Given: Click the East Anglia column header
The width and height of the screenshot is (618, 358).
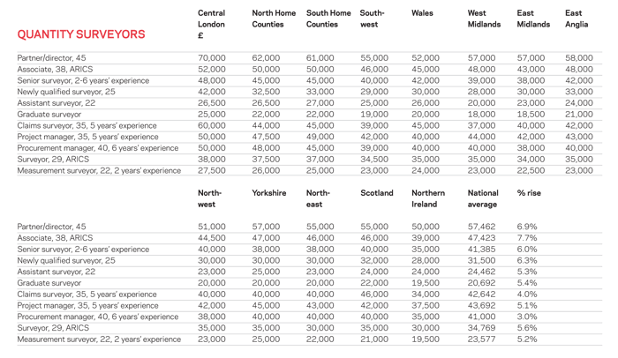Looking at the screenshot, I should coord(577,19).
